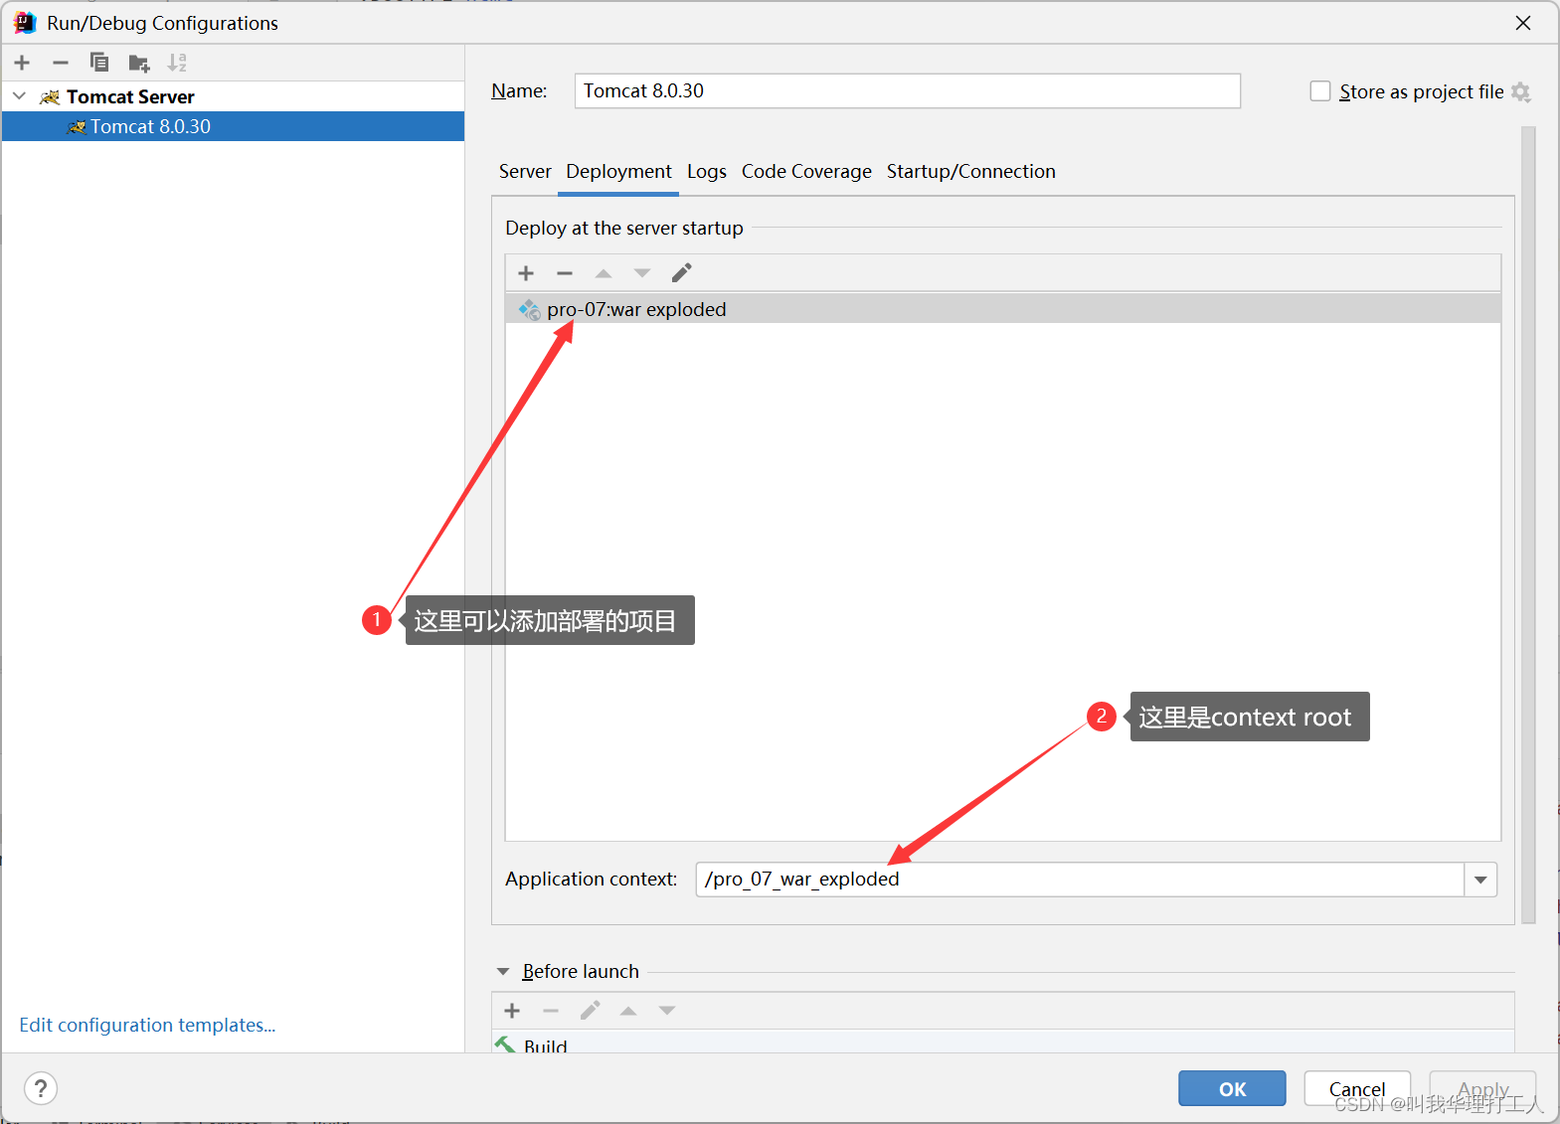Close the Run/Debug Configurations dialog
This screenshot has height=1124, width=1560.
click(1523, 23)
